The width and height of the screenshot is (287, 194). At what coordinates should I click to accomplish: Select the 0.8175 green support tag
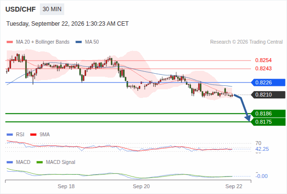[x=268, y=122]
